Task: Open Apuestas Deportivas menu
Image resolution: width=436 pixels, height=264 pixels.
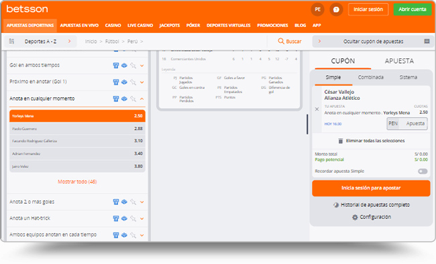Action: point(30,25)
